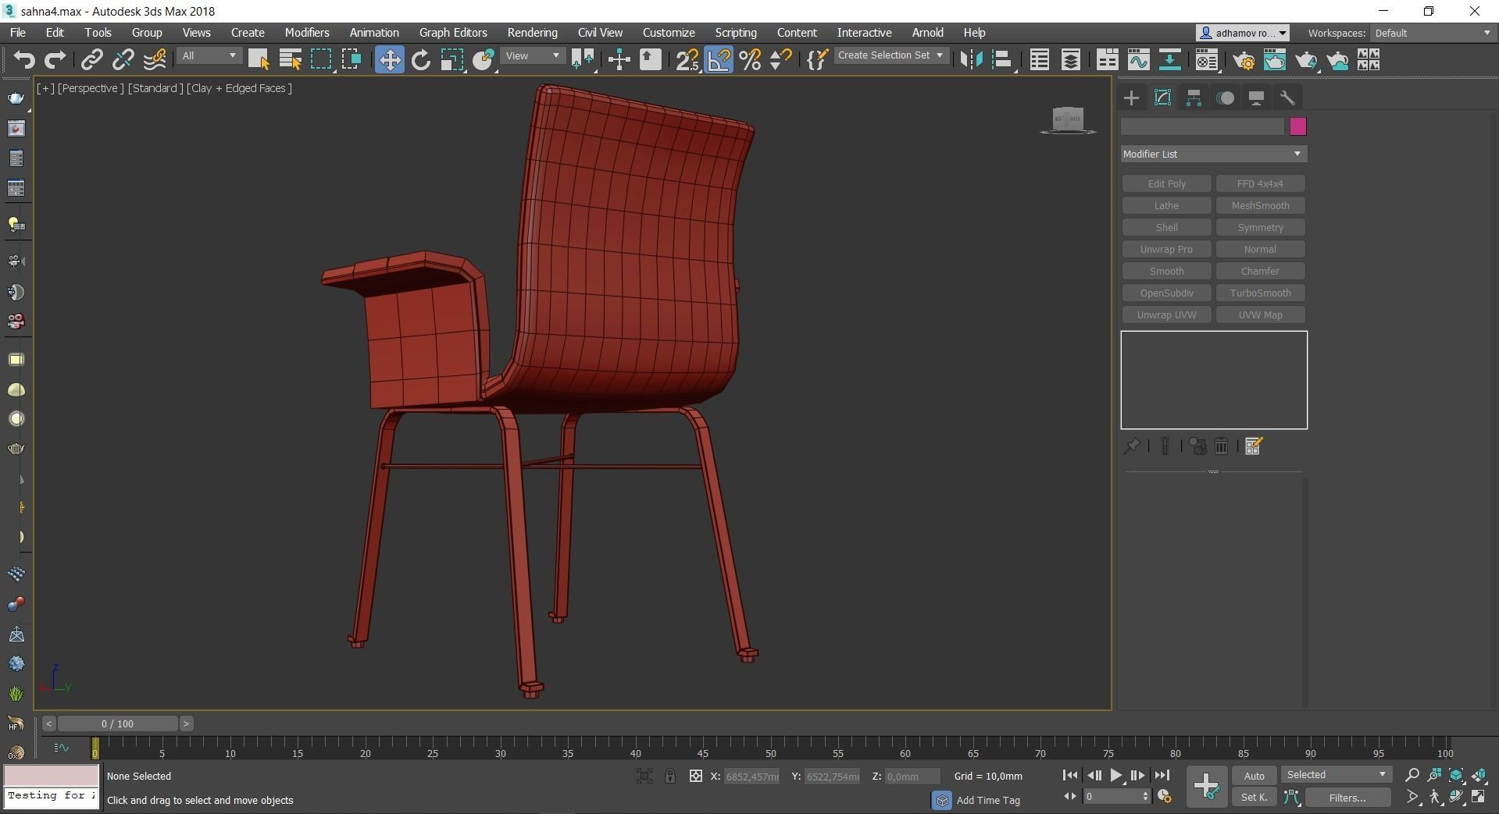Click Bind to Space Warp icon
Screen dimensions: 1499x814
pyautogui.click(x=155, y=60)
